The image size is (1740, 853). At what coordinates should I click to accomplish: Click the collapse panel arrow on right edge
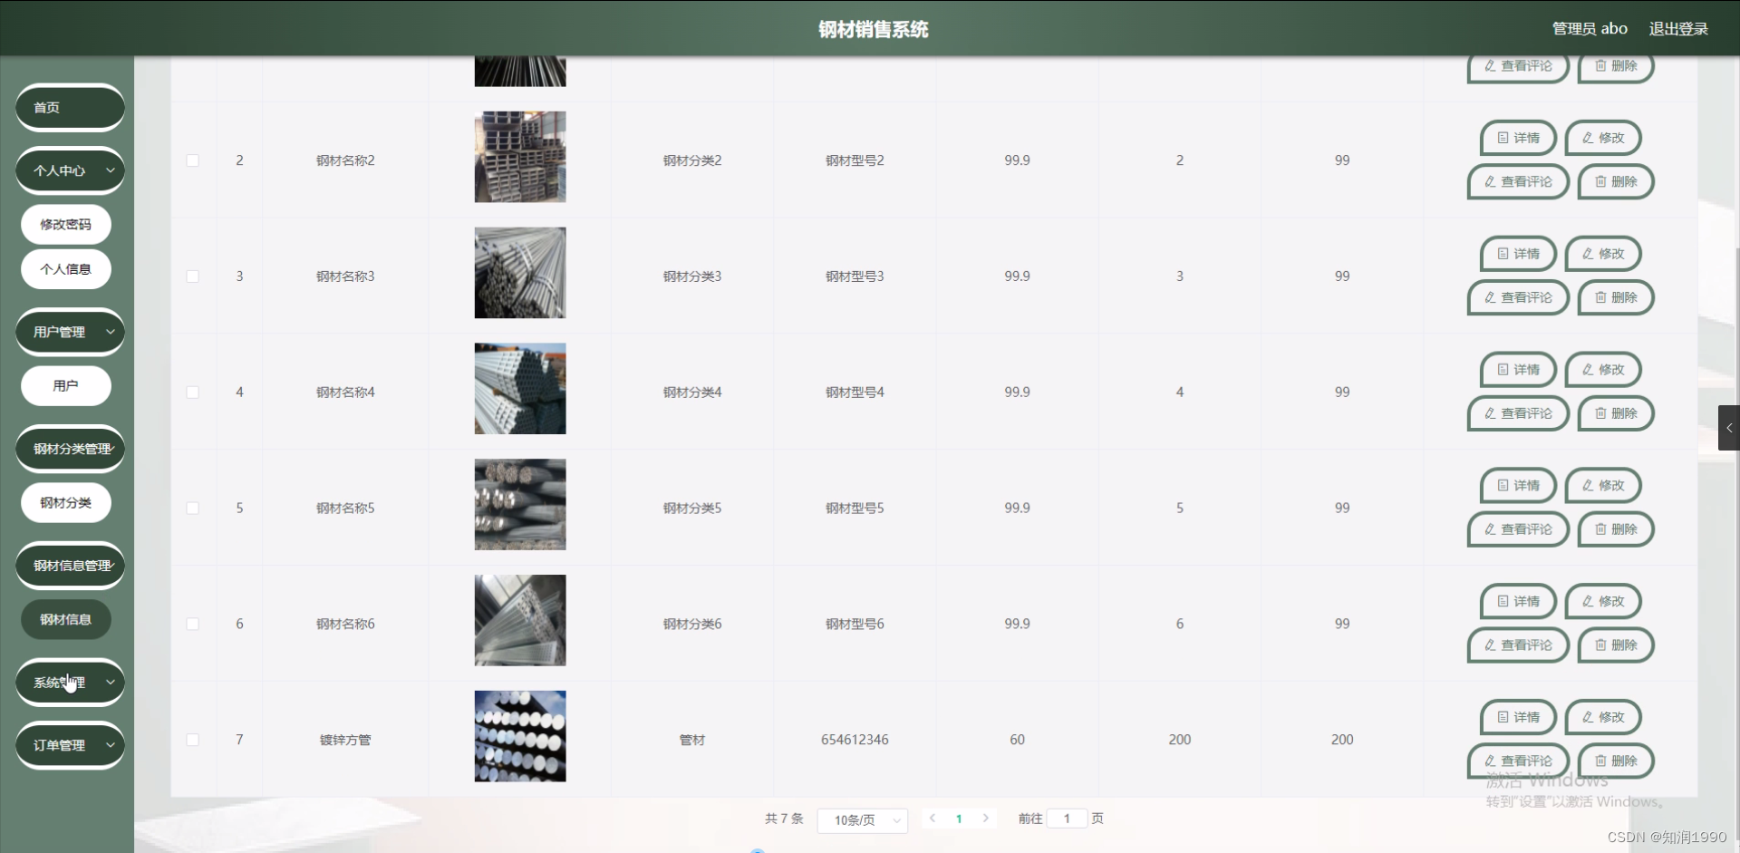[x=1729, y=427]
